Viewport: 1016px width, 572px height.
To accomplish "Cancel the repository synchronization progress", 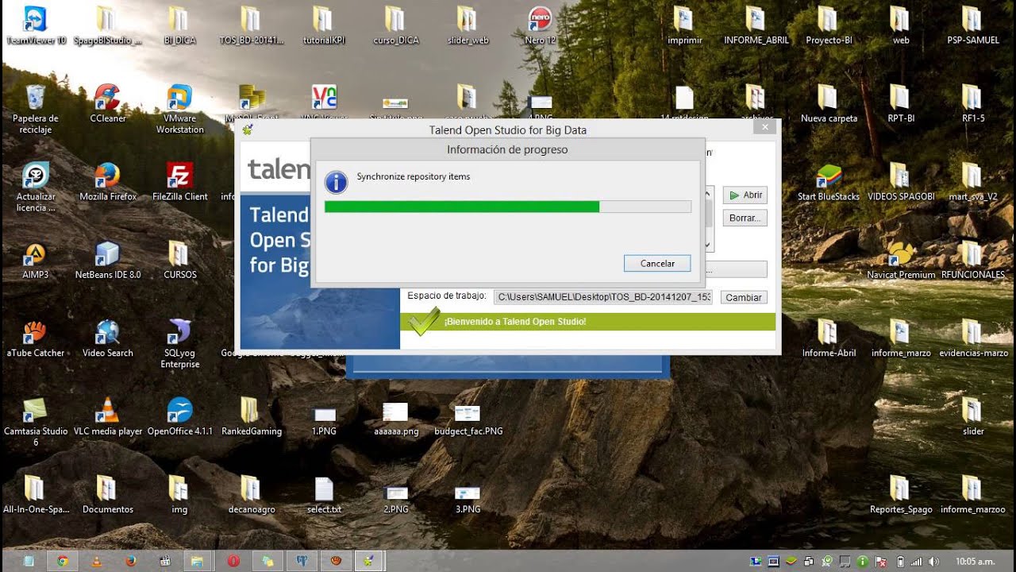I will pos(657,263).
